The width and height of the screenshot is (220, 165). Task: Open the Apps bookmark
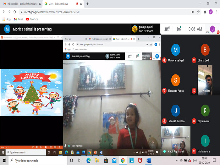tap(7, 19)
